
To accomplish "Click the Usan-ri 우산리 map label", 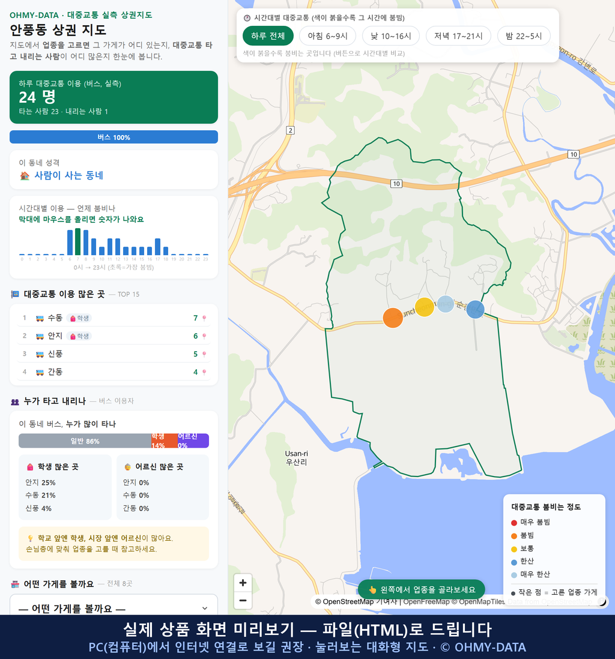I will (296, 458).
